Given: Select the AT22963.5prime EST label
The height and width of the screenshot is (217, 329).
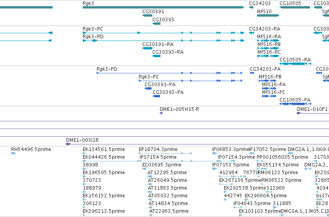Looking at the screenshot, I should 169,211.
